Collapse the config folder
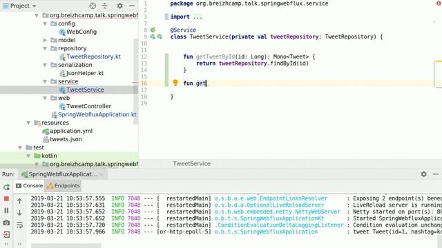The image size is (442, 248). click(x=45, y=23)
